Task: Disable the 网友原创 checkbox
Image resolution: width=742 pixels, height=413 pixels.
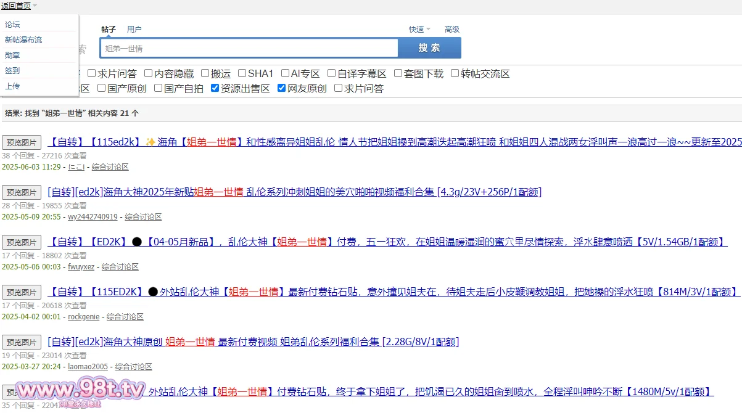Action: 282,88
